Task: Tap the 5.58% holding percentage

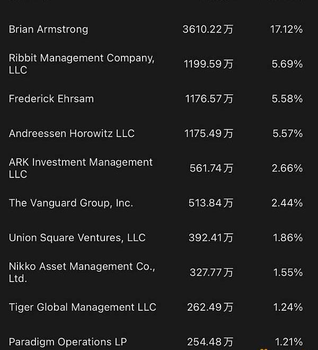Action: (x=287, y=99)
